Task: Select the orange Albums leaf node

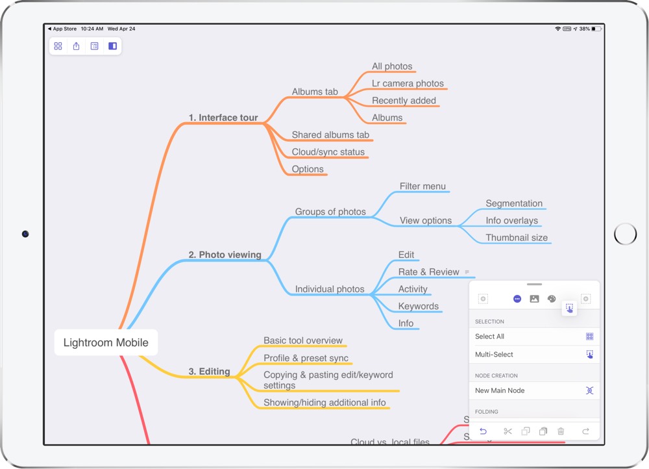Action: (387, 118)
